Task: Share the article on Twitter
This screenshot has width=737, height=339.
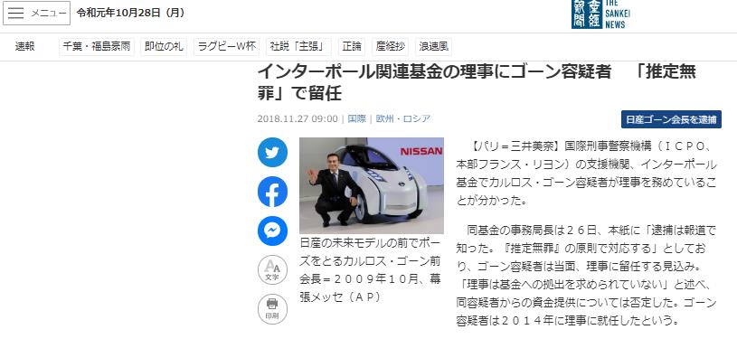Action: coord(272,153)
